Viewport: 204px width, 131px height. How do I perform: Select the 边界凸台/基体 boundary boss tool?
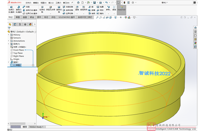(30, 13)
